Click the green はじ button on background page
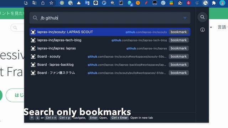 point(15,95)
